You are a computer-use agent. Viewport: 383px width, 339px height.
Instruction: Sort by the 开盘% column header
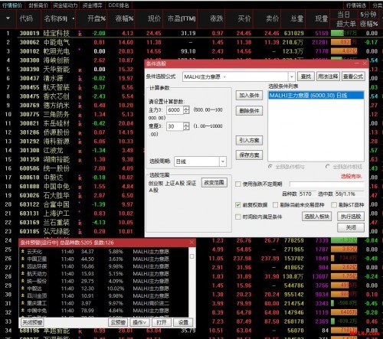point(97,18)
